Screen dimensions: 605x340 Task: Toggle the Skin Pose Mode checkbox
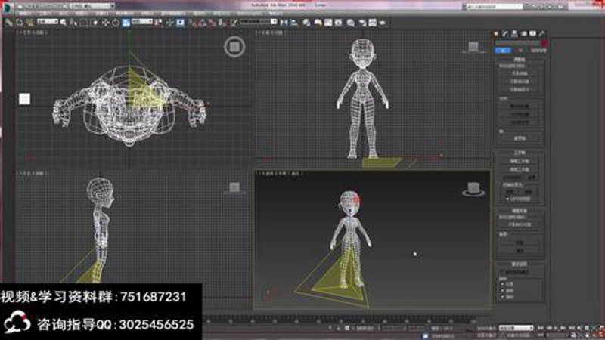click(502, 272)
